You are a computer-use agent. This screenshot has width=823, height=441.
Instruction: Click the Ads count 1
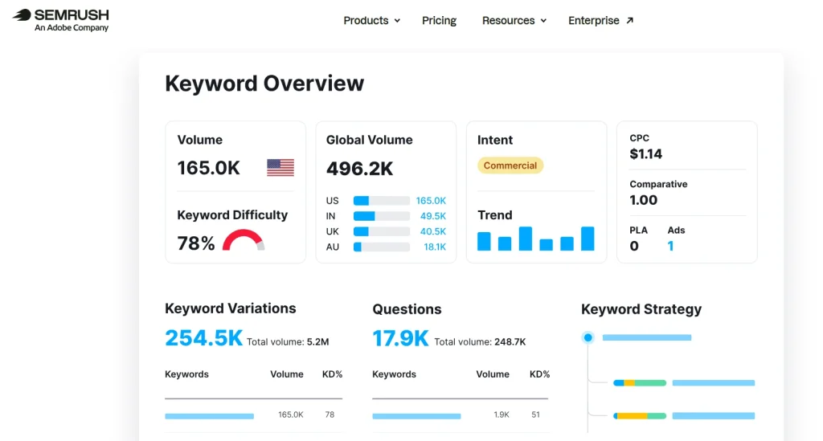tap(670, 246)
